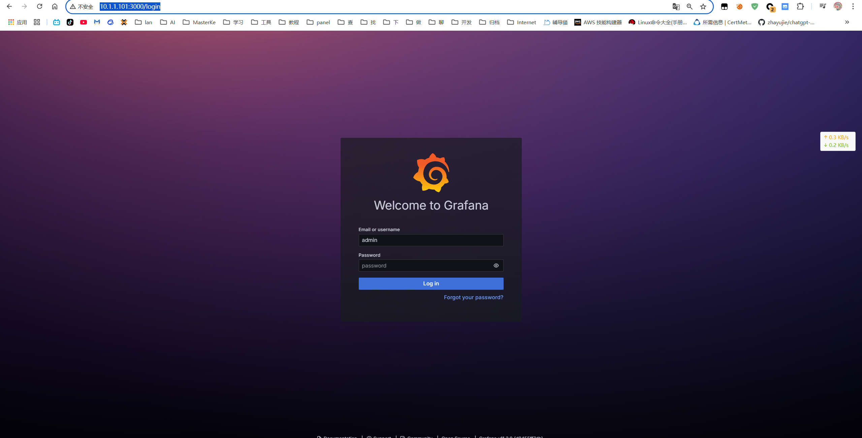Click the 不安全 security warning indicator
862x438 pixels.
[x=82, y=7]
